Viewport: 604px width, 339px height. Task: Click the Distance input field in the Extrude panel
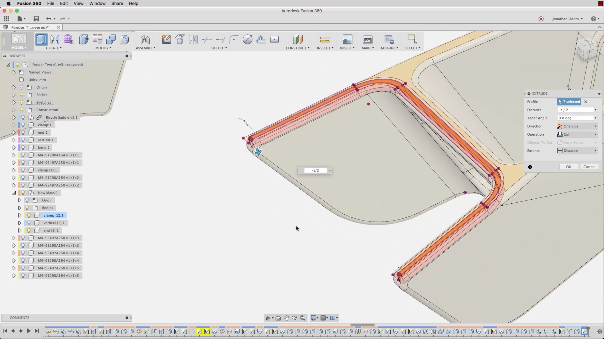pyautogui.click(x=575, y=110)
